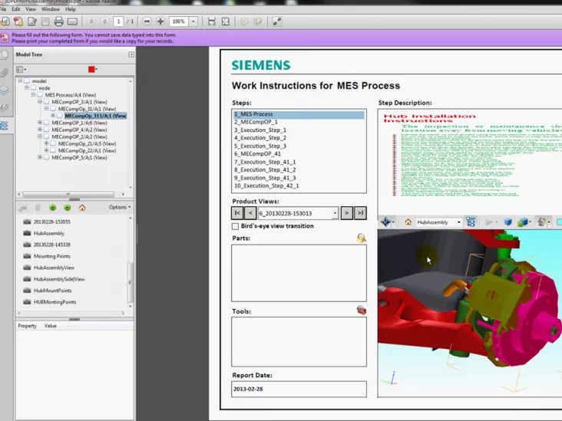562x421 pixels.
Task: Toggle checkbox for MECompOP_3/A;1 (View)
Action: (47, 102)
